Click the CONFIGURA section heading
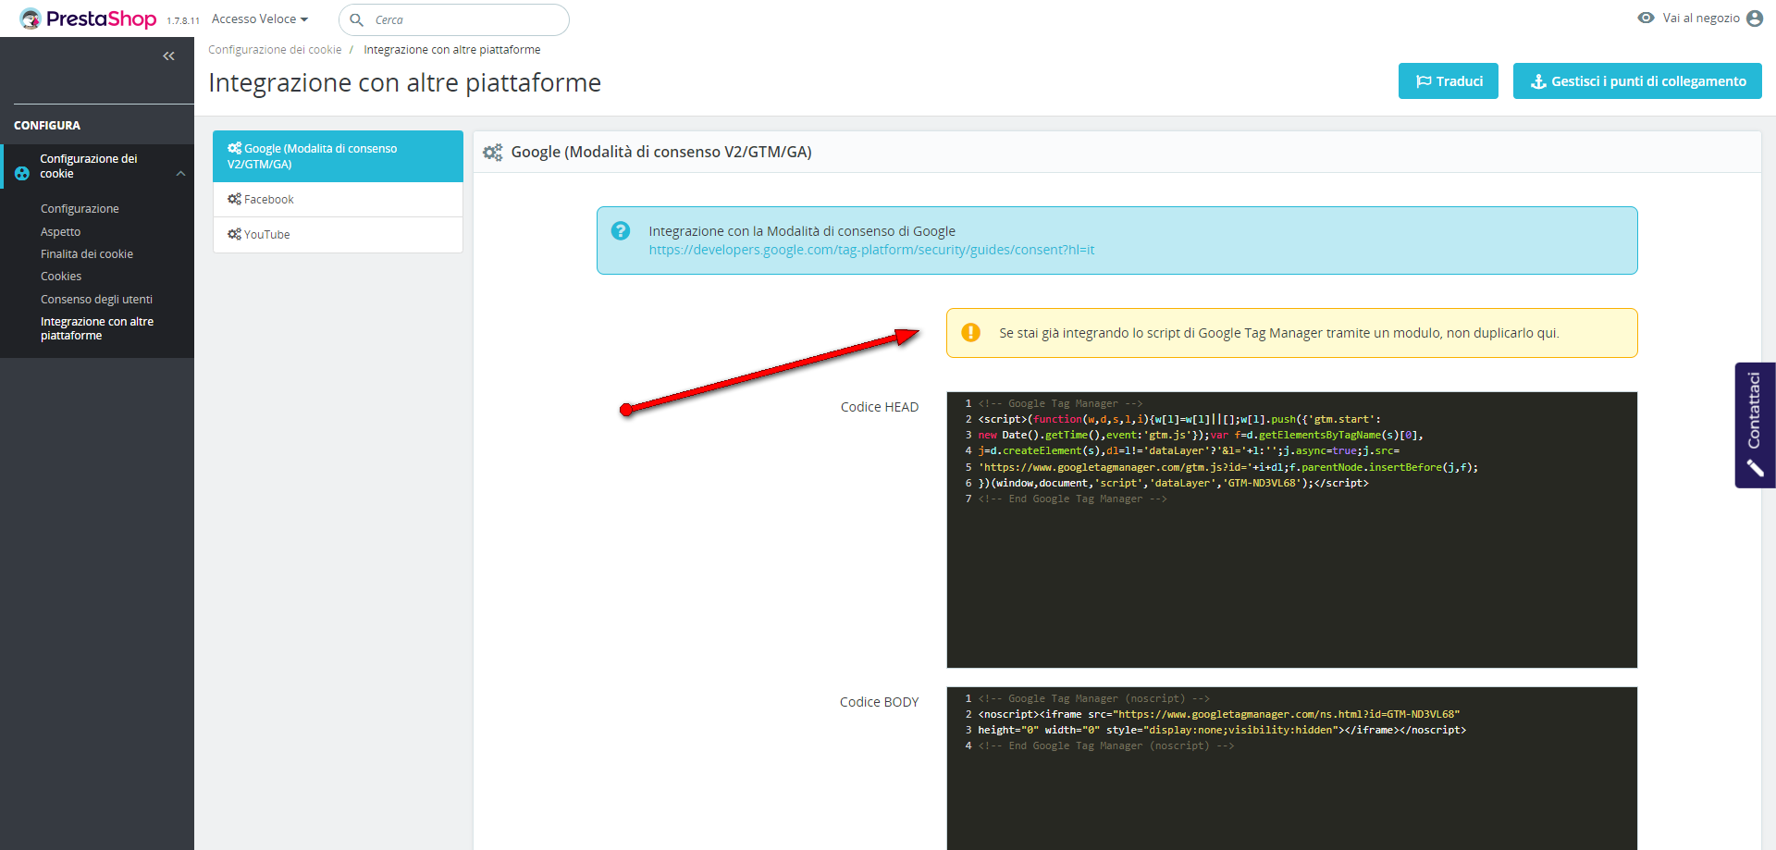The height and width of the screenshot is (850, 1776). (47, 125)
